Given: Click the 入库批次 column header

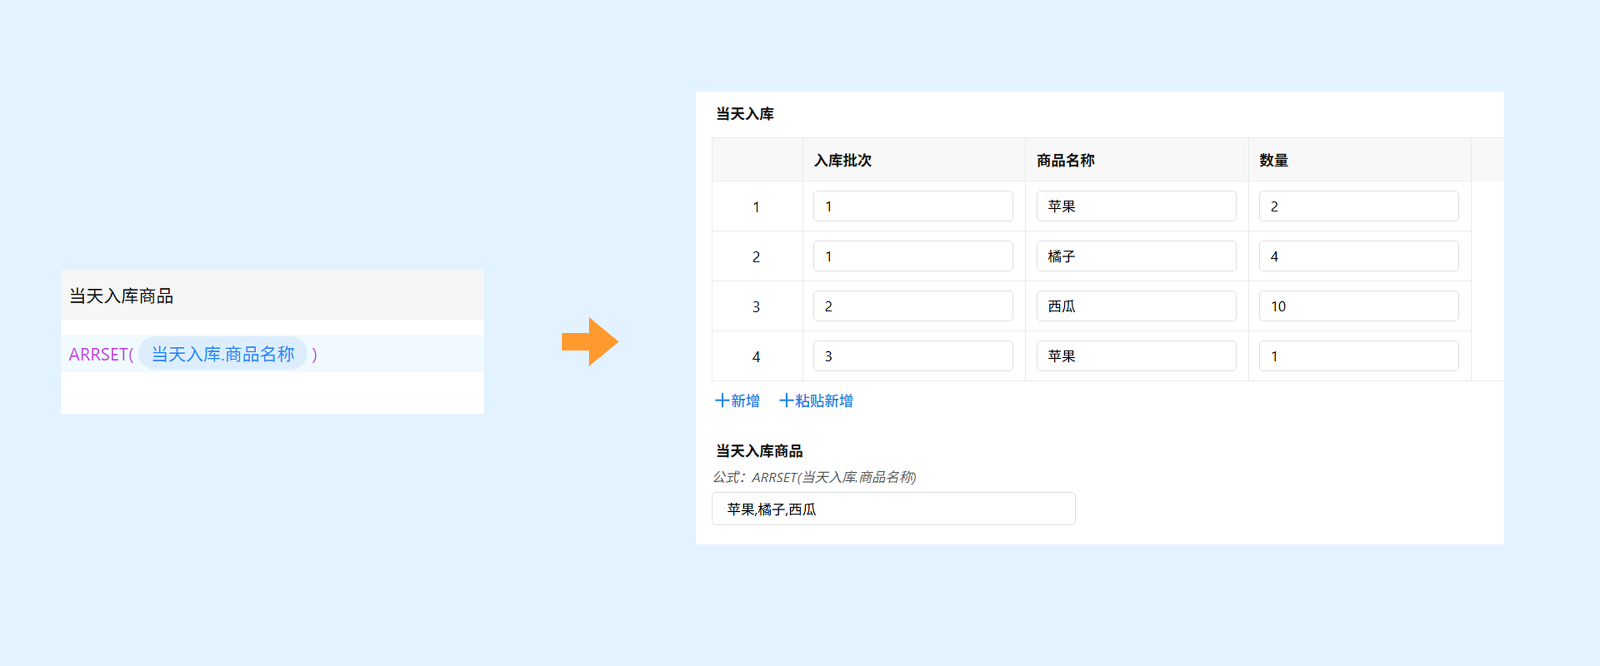Looking at the screenshot, I should [843, 160].
